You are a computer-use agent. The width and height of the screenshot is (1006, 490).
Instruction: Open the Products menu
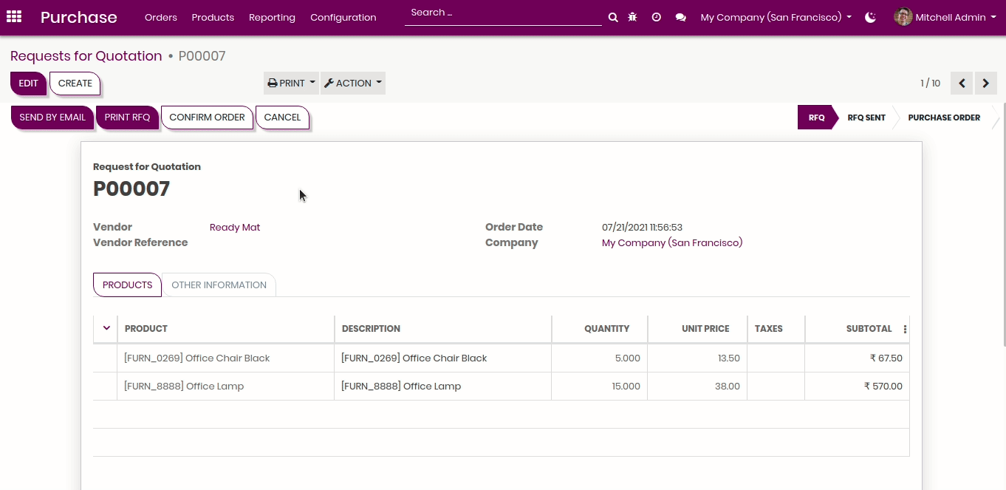[x=213, y=17]
